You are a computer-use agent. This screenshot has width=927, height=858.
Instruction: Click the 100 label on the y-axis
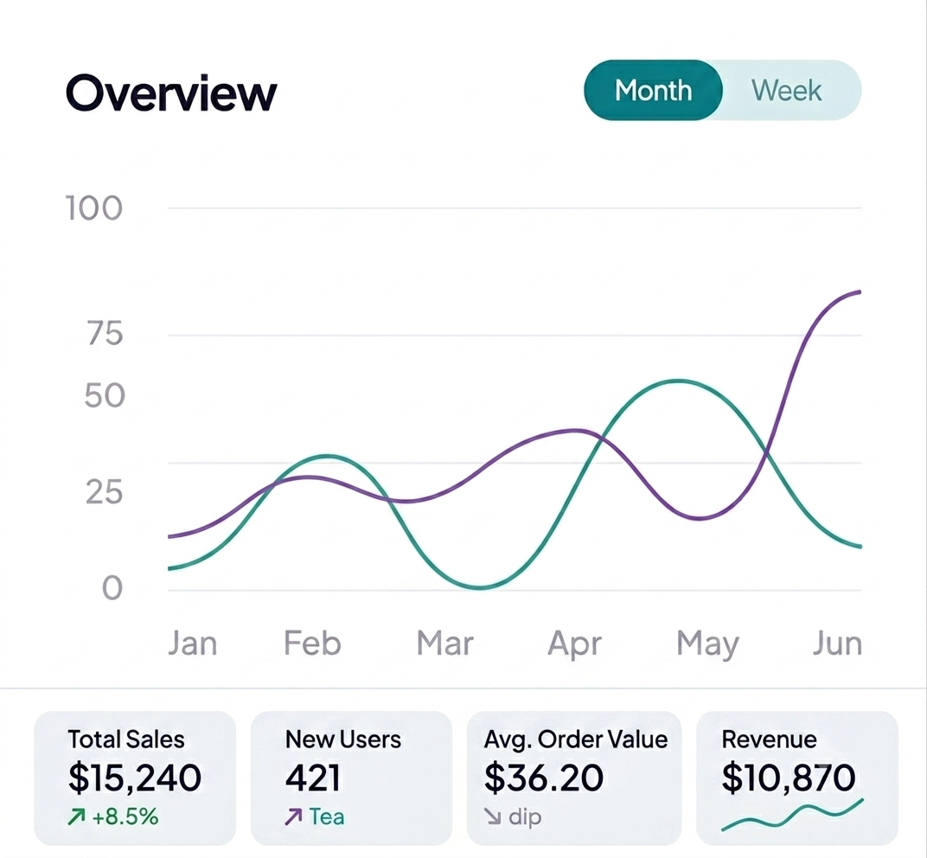[94, 208]
